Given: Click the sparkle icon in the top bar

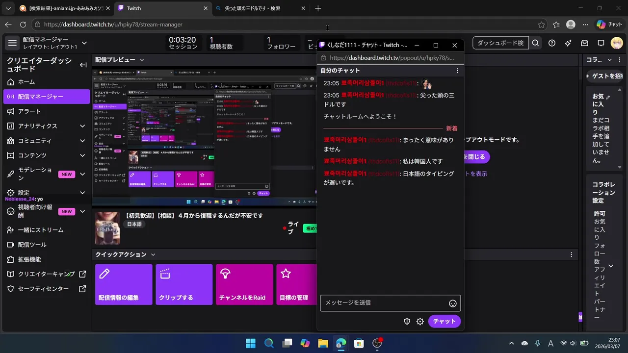Looking at the screenshot, I should coord(568,43).
